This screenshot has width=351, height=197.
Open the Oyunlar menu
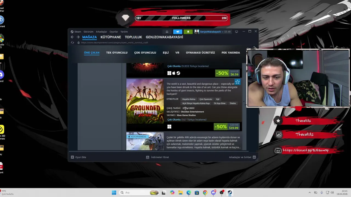(114, 32)
